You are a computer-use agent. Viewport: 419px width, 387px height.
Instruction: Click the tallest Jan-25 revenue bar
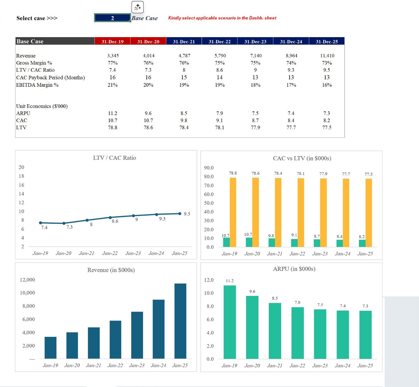pos(180,321)
